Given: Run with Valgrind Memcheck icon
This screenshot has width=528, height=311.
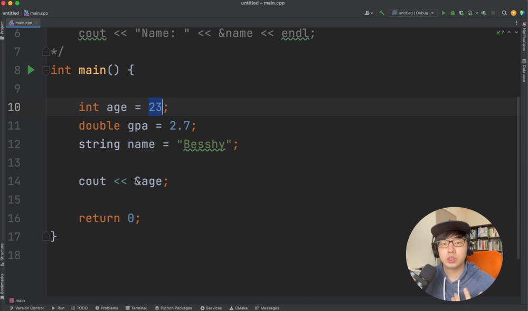Looking at the screenshot, I should (484, 13).
